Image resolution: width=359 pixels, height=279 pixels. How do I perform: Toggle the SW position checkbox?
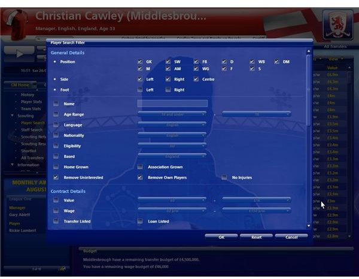pos(168,62)
